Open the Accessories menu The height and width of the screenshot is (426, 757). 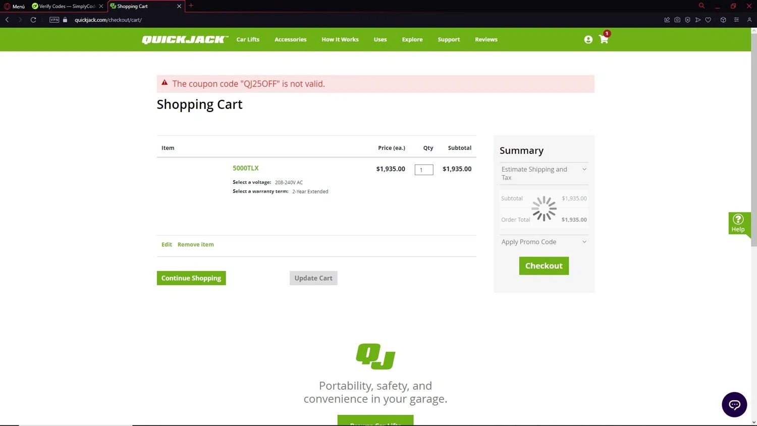point(291,39)
